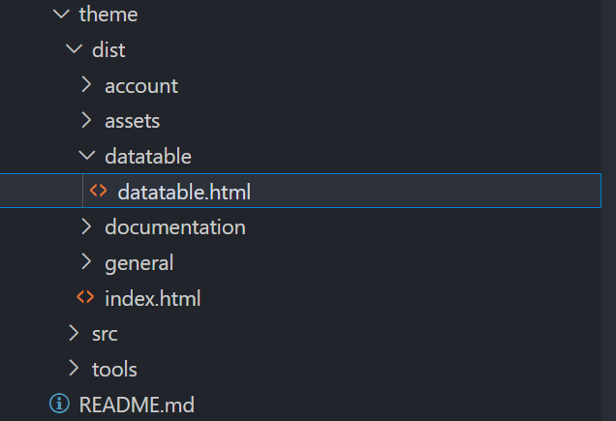Expand the general folder arrow

[x=86, y=262]
